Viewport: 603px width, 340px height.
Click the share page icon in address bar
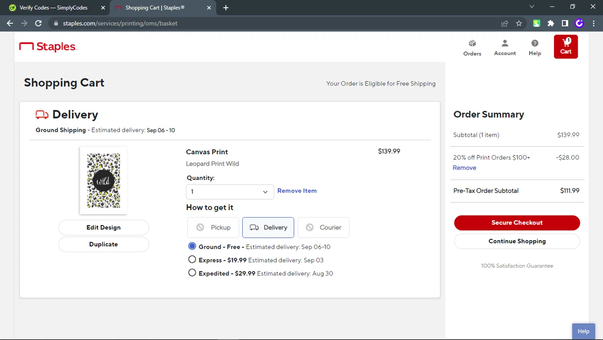505,23
